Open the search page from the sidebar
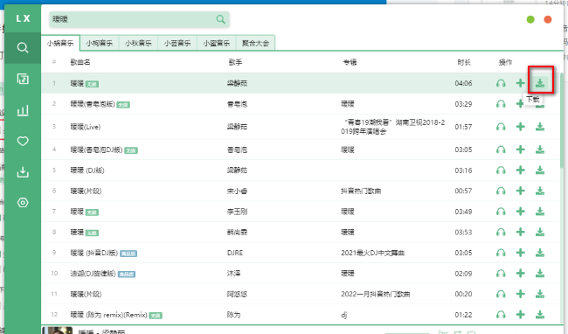568x334 pixels. coord(23,48)
